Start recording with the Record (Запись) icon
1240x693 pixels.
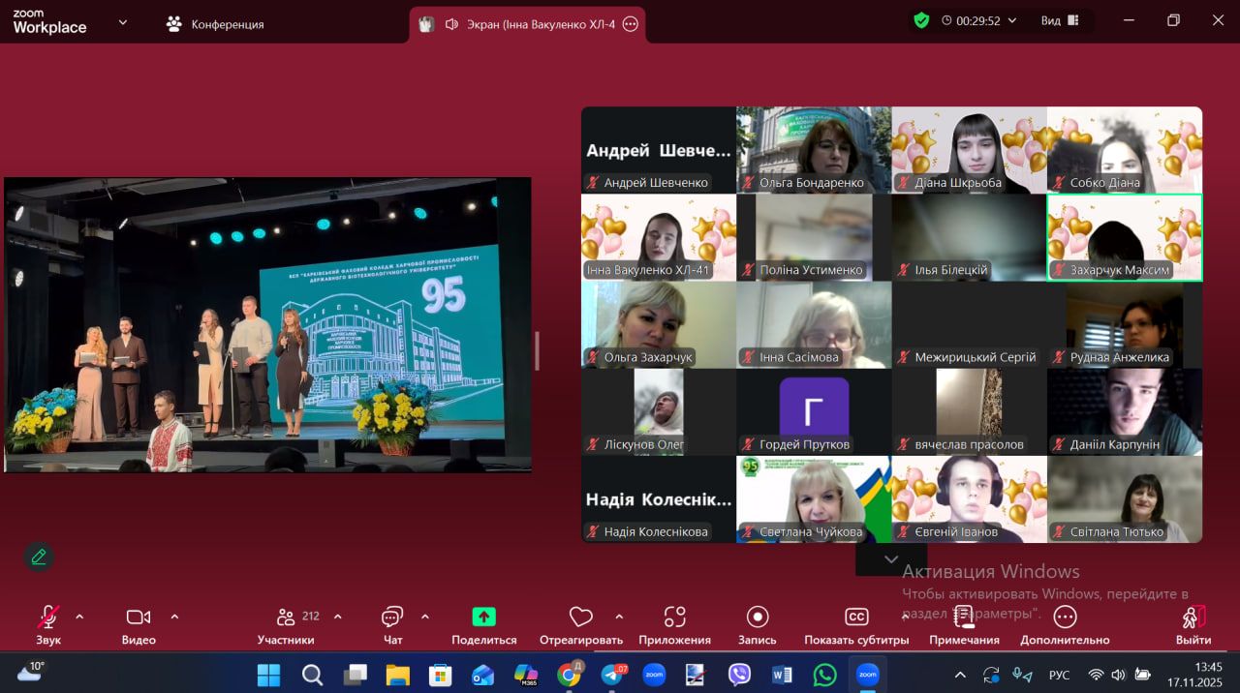(x=758, y=618)
